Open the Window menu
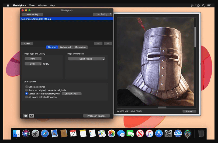The width and height of the screenshot is (218, 143). click(42, 5)
